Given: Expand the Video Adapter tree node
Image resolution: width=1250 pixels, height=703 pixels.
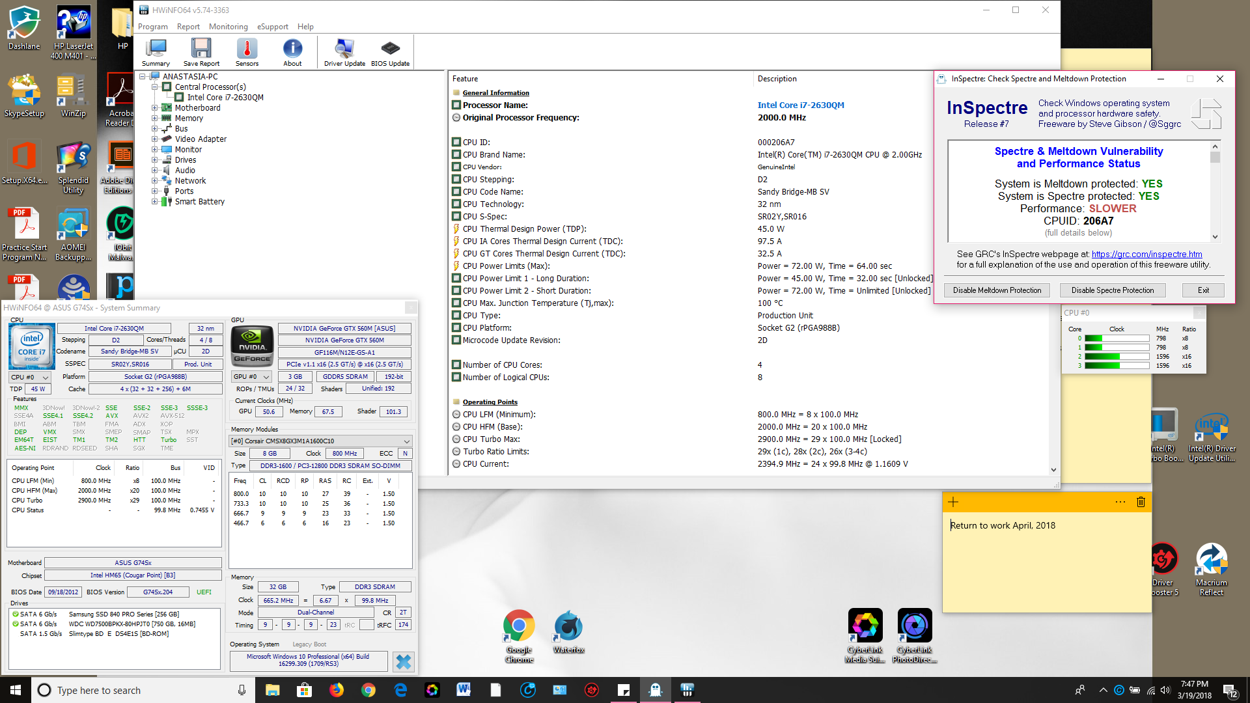Looking at the screenshot, I should (x=155, y=139).
